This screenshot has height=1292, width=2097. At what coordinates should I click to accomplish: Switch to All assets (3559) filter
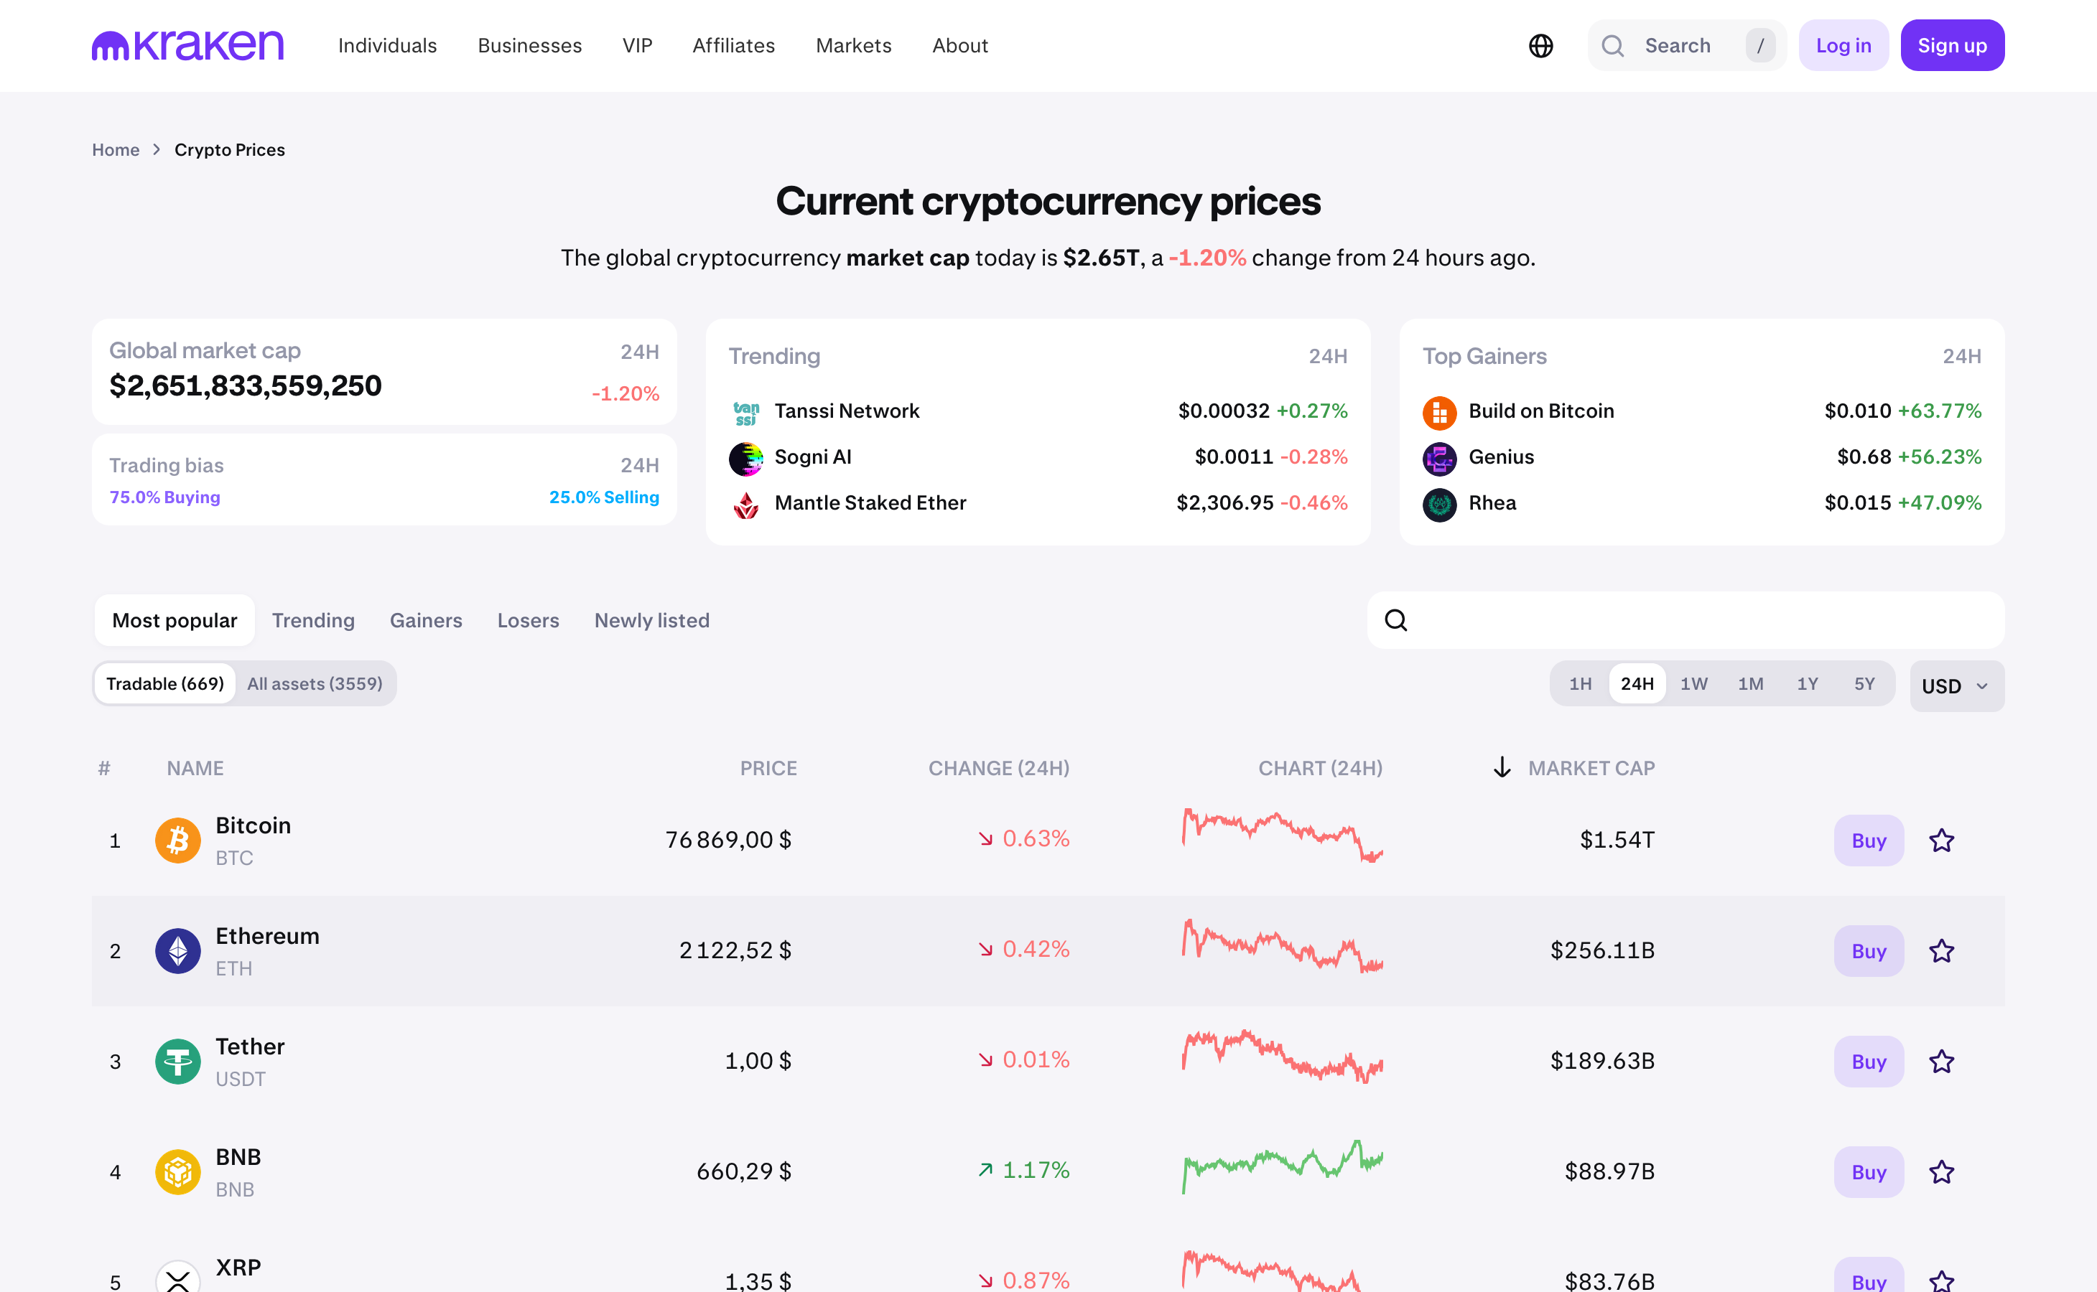pos(315,683)
